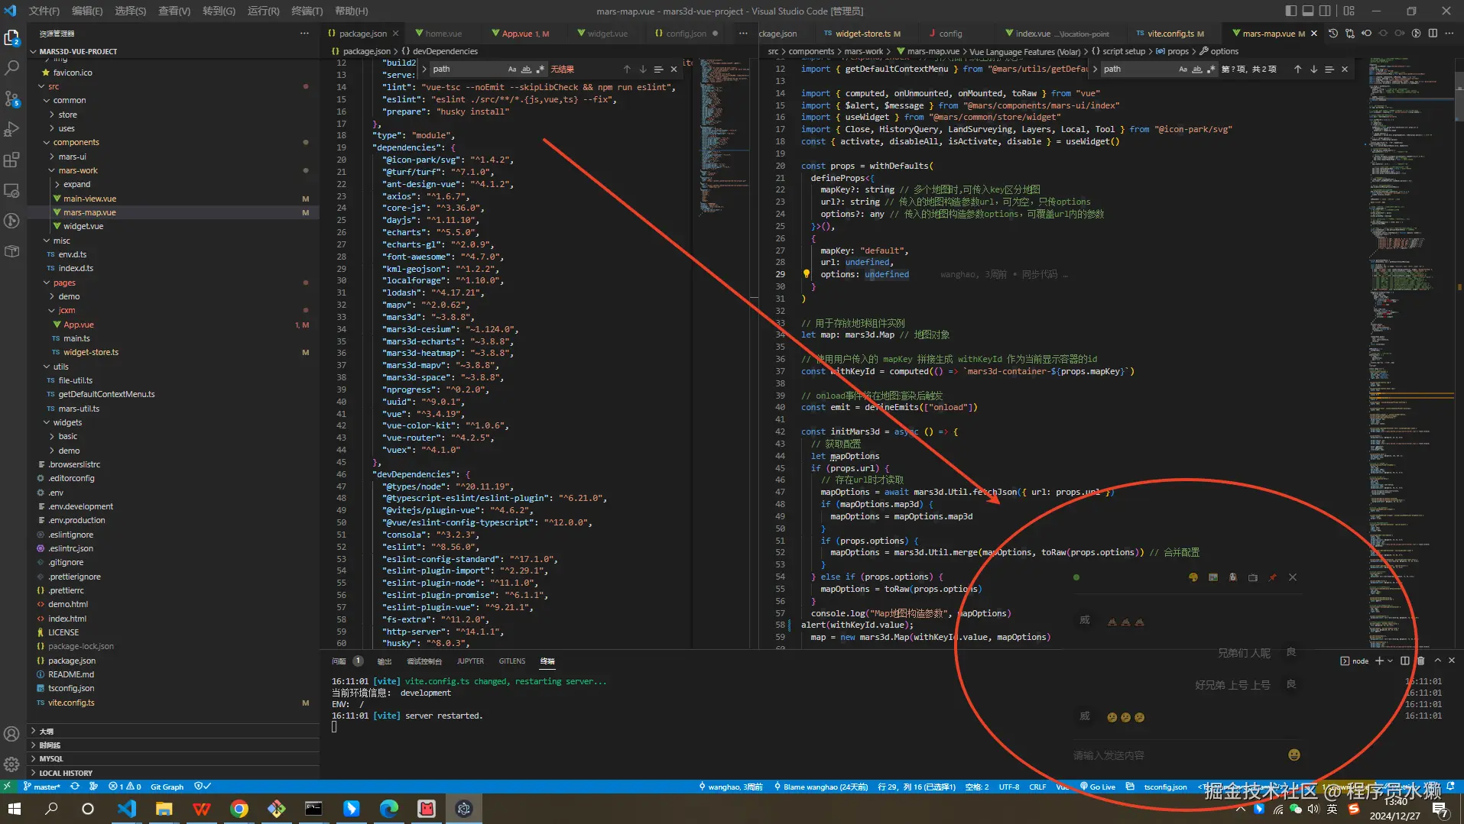
Task: Expand the MYSQL section in sidebar
Action: click(51, 759)
